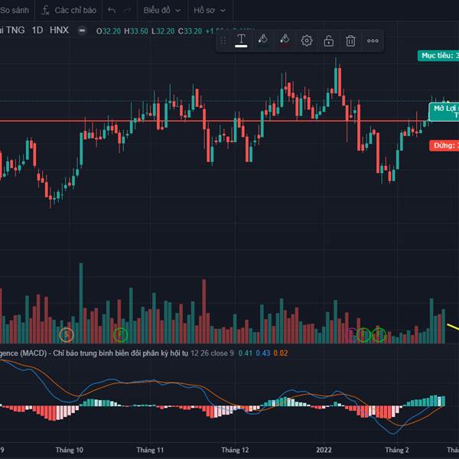
Task: Open Các chỉ báo indicators
Action: (x=76, y=10)
